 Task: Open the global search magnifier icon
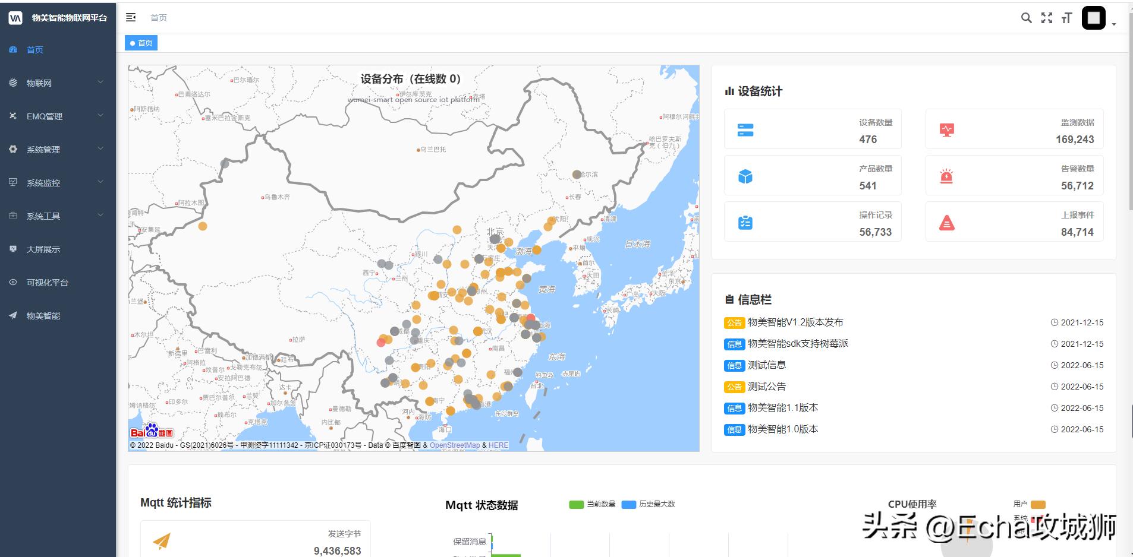(x=1025, y=18)
